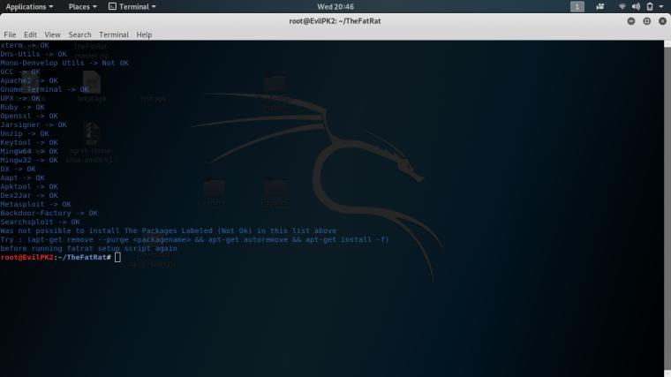Screen dimensions: 671x377
Task: Open the Search menu
Action: coord(79,34)
